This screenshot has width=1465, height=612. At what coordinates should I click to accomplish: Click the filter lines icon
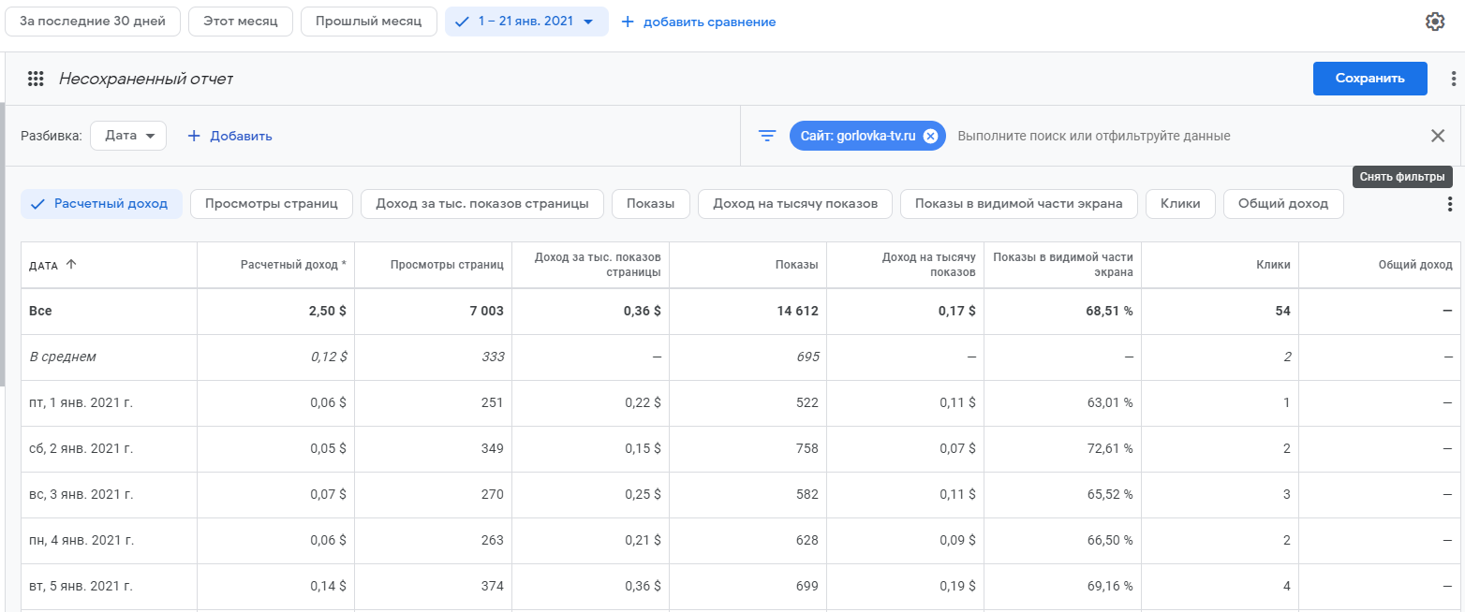[766, 136]
